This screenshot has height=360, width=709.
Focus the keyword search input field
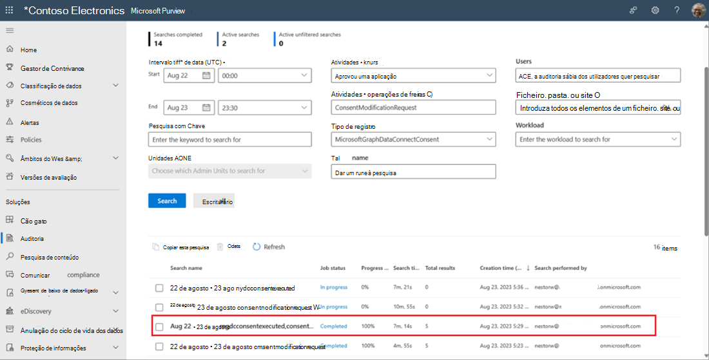229,140
